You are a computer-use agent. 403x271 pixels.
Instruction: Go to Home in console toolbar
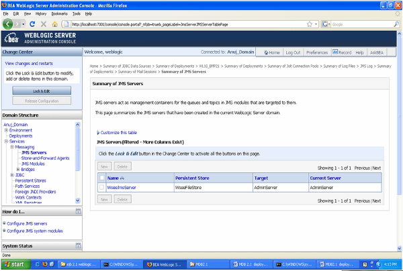pyautogui.click(x=272, y=52)
